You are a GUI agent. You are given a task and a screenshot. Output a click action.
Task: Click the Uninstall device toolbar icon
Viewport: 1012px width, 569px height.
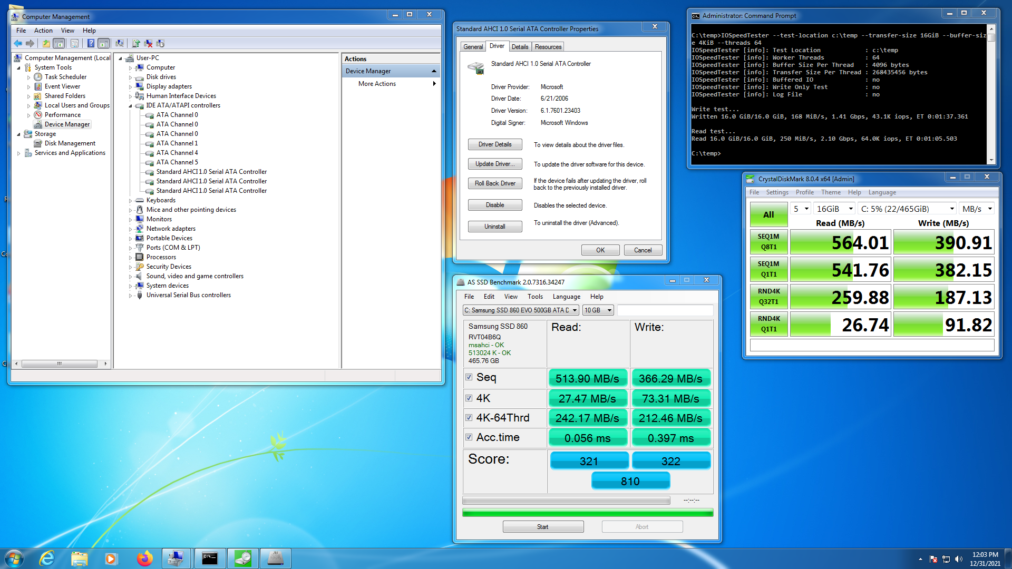(148, 43)
